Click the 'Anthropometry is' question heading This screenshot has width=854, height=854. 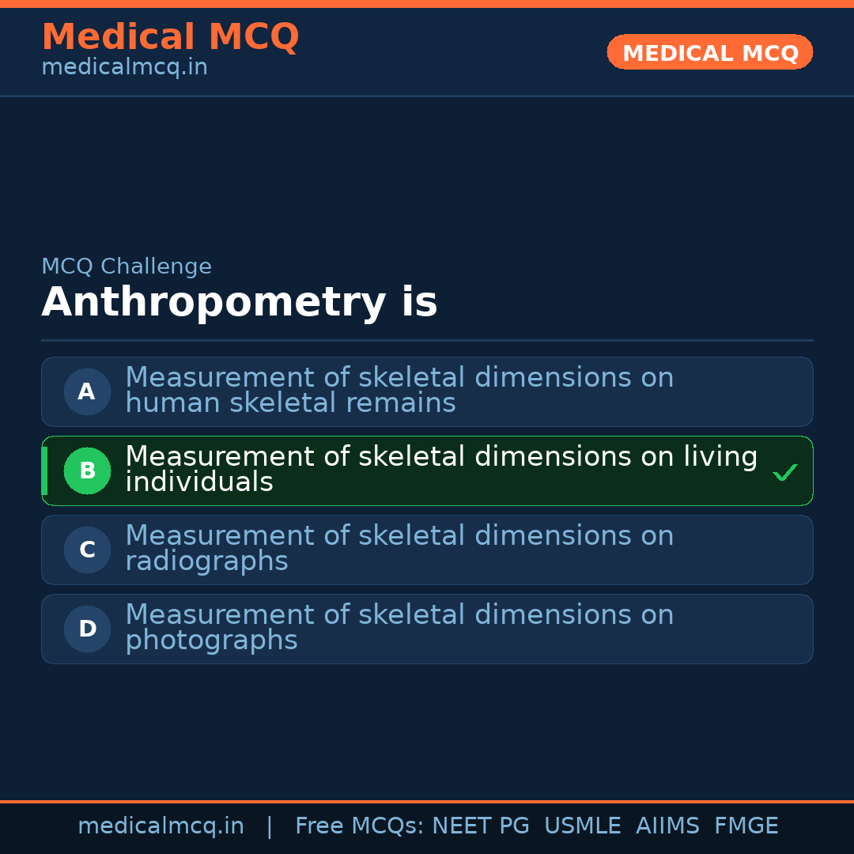pyautogui.click(x=239, y=303)
